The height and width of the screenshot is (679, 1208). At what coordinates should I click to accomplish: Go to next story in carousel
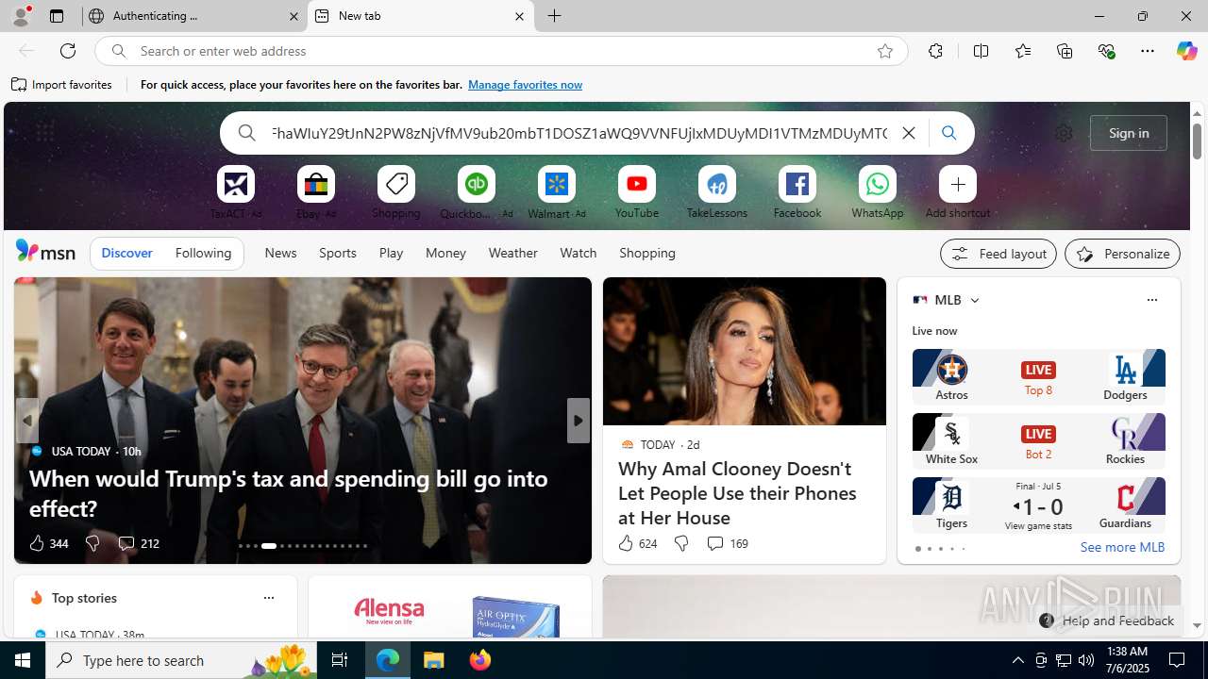click(x=578, y=421)
